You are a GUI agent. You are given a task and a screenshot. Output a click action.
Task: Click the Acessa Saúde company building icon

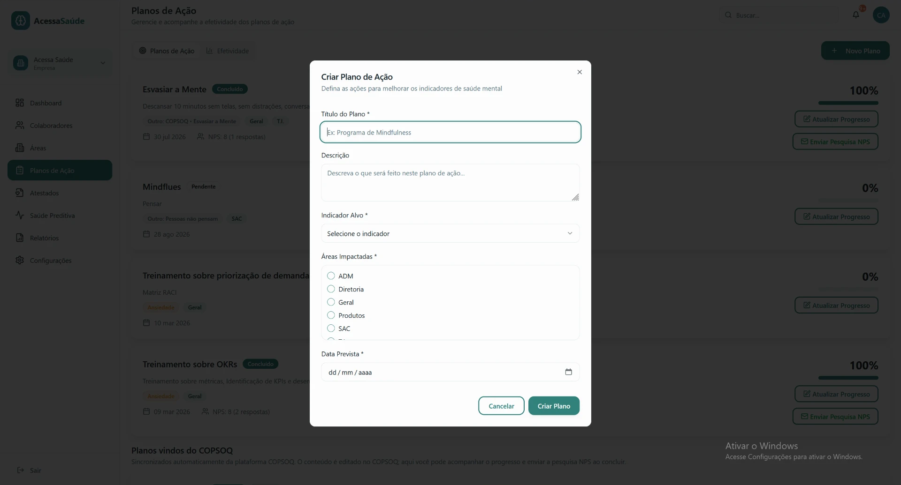(x=21, y=63)
